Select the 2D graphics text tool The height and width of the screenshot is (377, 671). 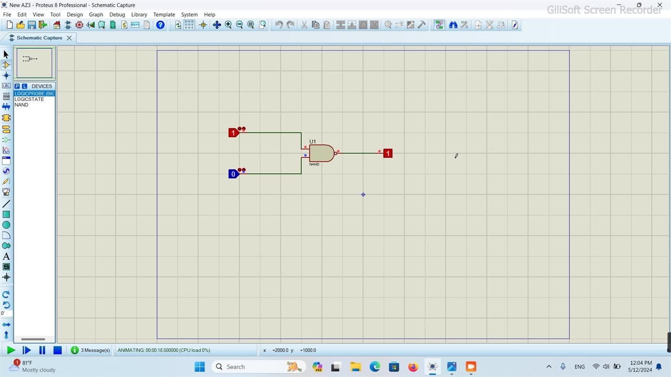[x=6, y=257]
